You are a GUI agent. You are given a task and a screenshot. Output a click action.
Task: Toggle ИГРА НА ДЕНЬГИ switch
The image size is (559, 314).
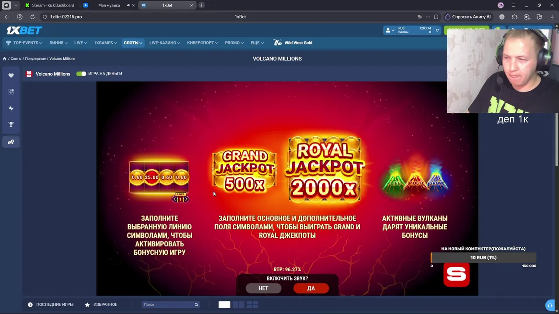click(81, 74)
